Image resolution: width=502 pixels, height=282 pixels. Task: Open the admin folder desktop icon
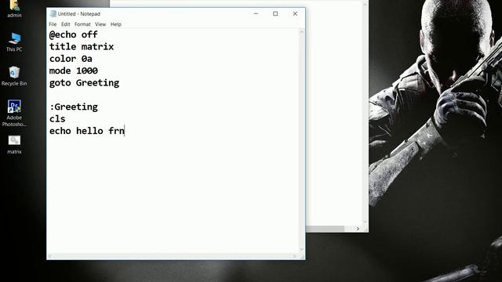pyautogui.click(x=14, y=9)
